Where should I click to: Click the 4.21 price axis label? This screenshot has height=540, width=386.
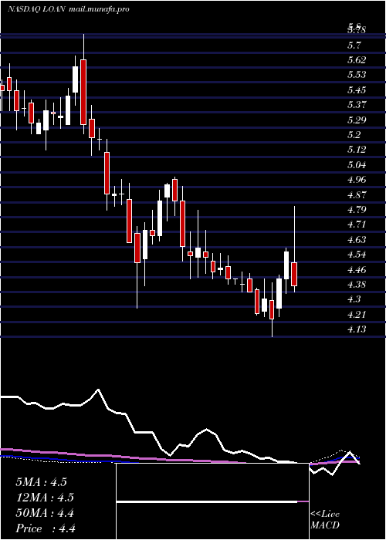coord(357,315)
